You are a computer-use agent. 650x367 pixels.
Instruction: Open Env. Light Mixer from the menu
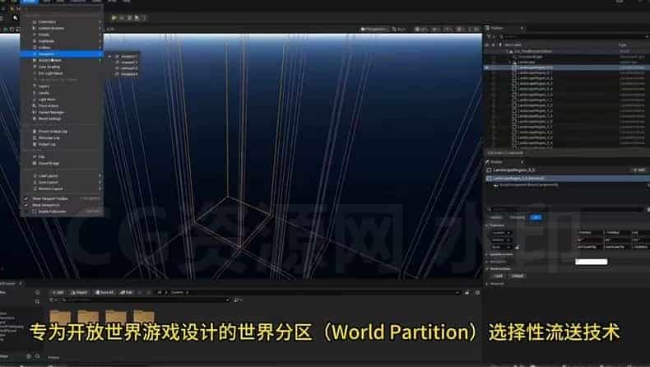(x=62, y=73)
